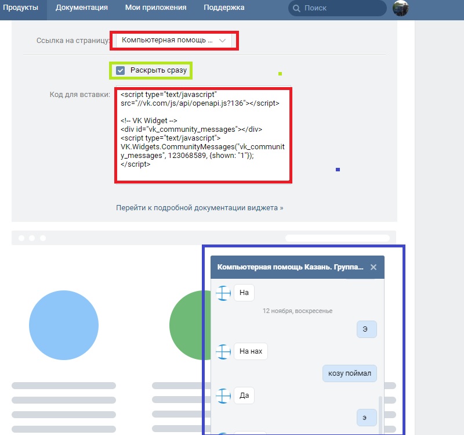Focus the 'Поиск' search field
Screen dimensions: 464x435
pos(338,8)
